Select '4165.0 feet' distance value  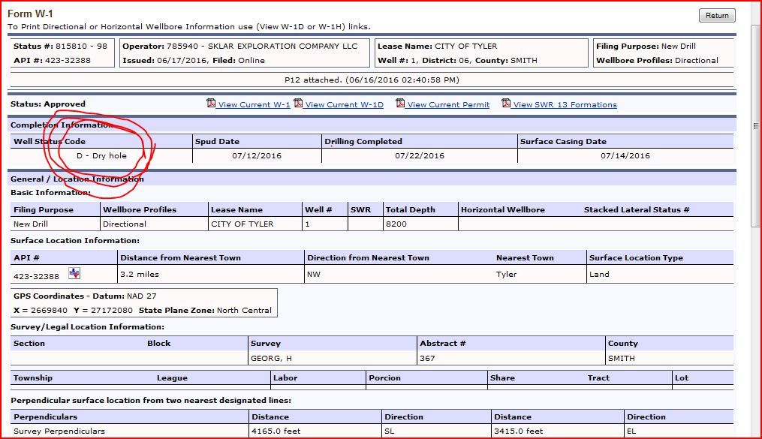pyautogui.click(x=276, y=431)
